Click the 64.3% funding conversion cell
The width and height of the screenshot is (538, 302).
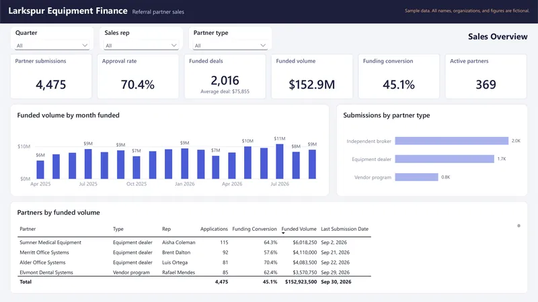click(270, 242)
